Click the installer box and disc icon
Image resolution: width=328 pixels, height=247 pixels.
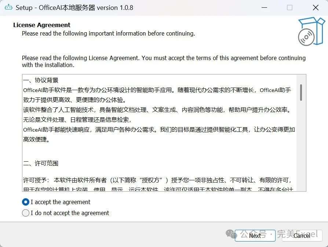pyautogui.click(x=311, y=32)
